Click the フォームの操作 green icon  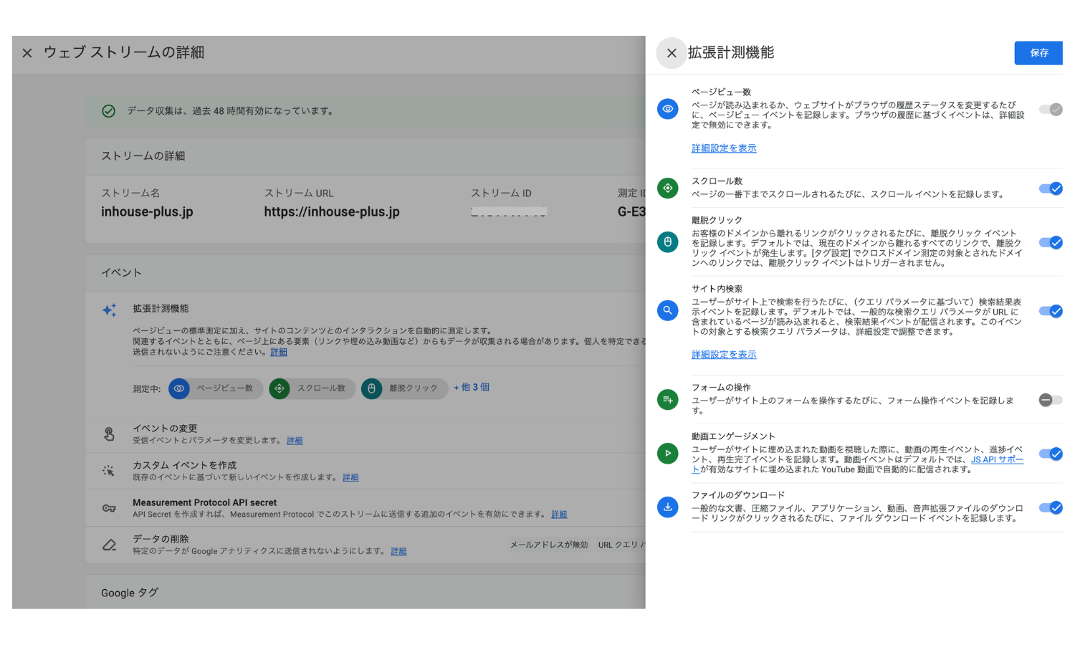click(668, 399)
